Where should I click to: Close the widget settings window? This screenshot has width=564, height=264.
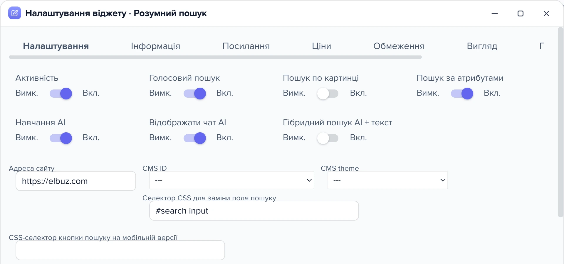coord(546,13)
